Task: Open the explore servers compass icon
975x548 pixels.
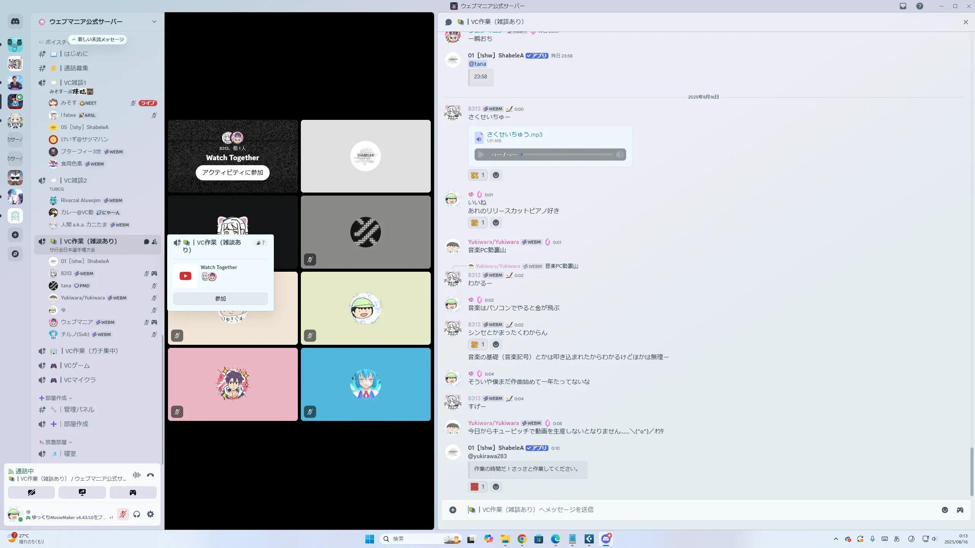Action: click(x=15, y=254)
